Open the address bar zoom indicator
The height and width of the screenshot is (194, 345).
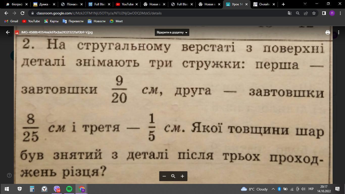click(298, 13)
